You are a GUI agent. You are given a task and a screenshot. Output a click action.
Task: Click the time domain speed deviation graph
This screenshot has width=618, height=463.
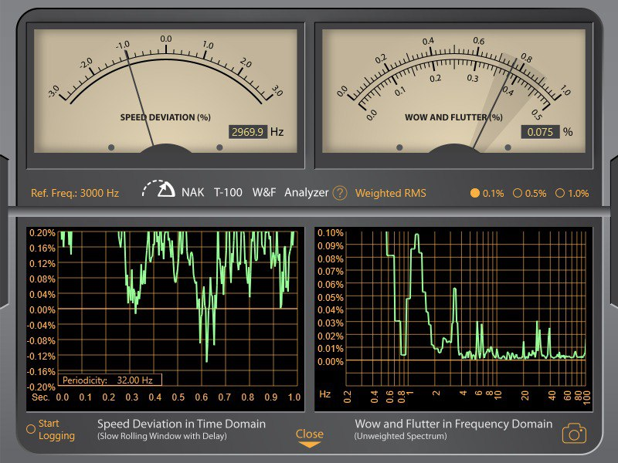click(178, 309)
